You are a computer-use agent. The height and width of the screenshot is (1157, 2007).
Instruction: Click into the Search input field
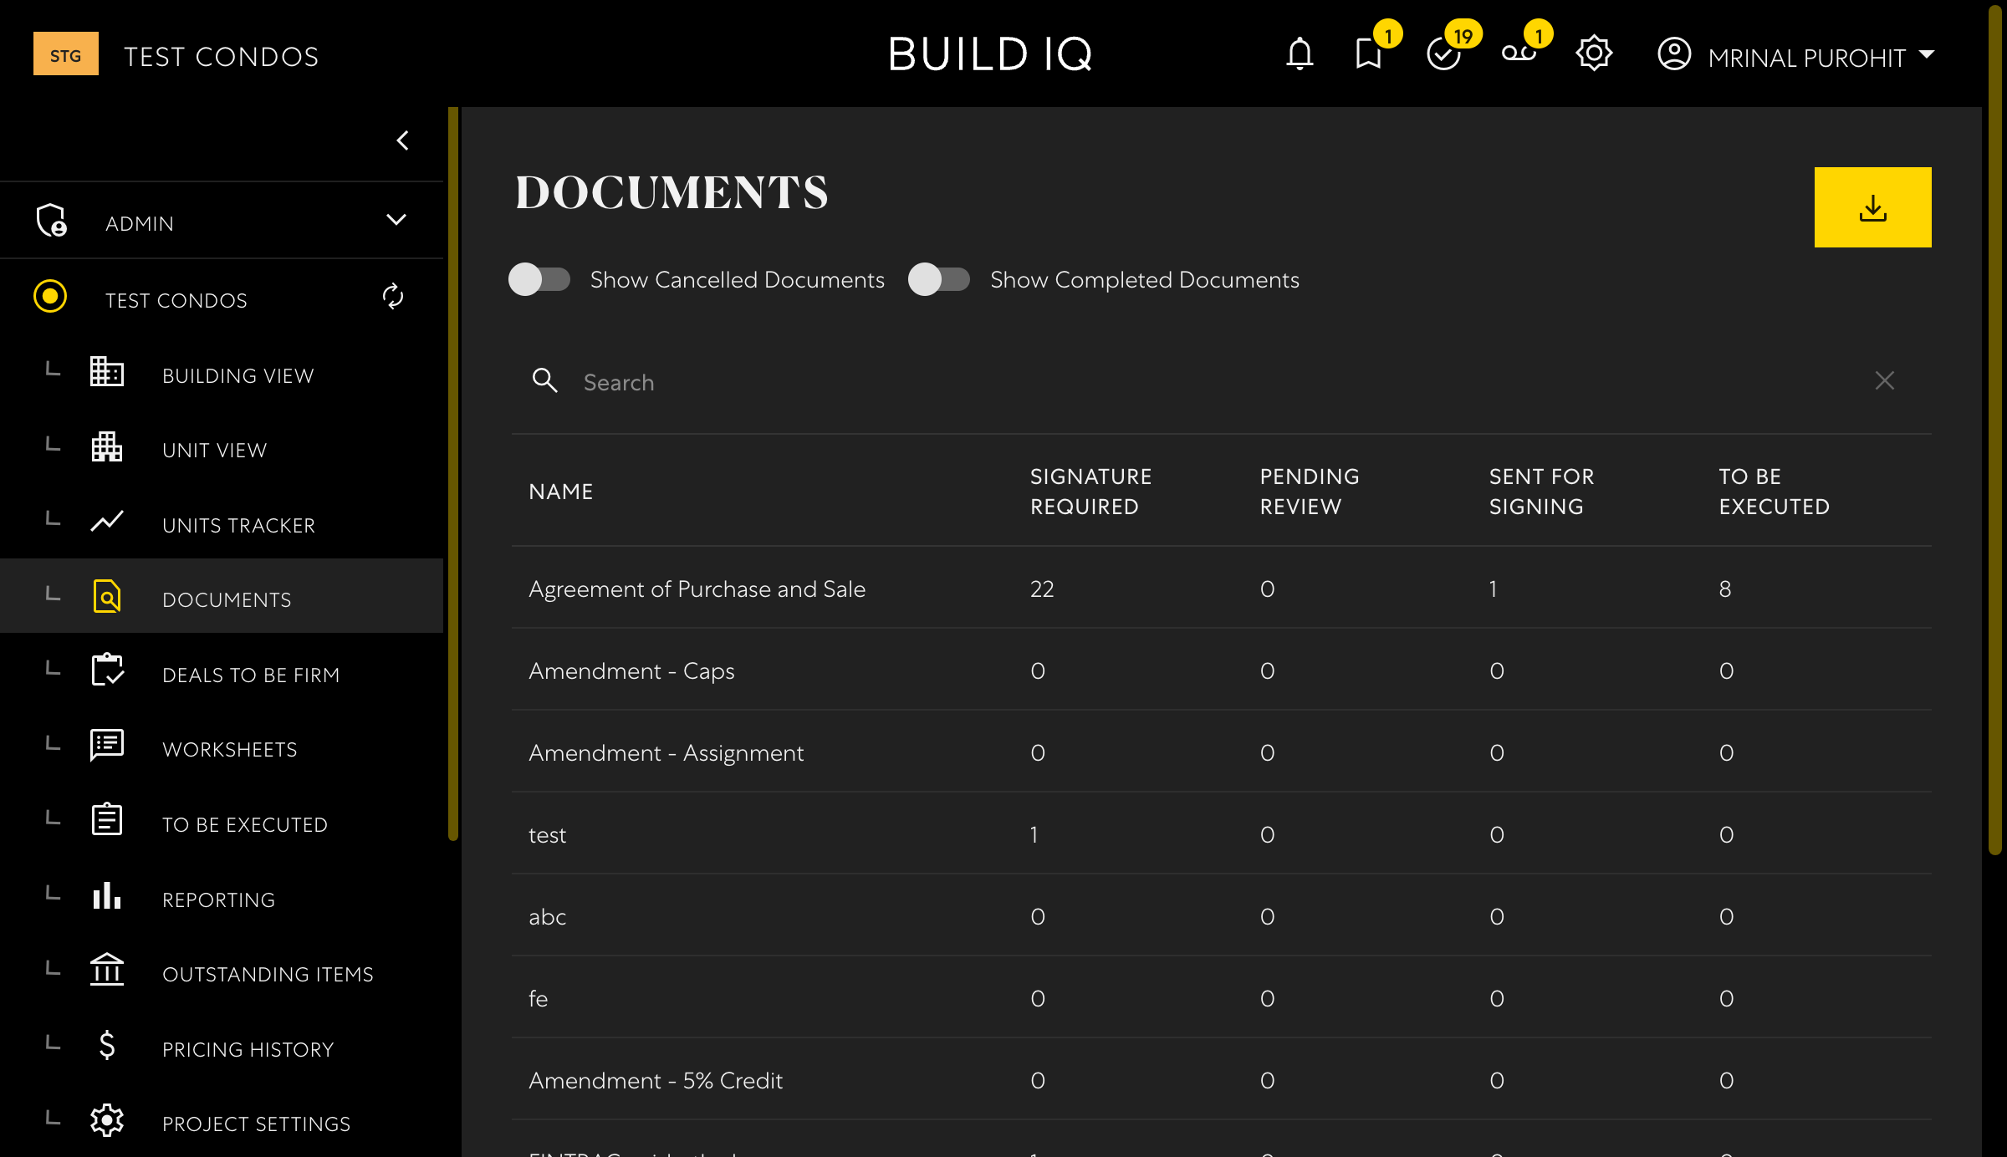[x=1221, y=382]
